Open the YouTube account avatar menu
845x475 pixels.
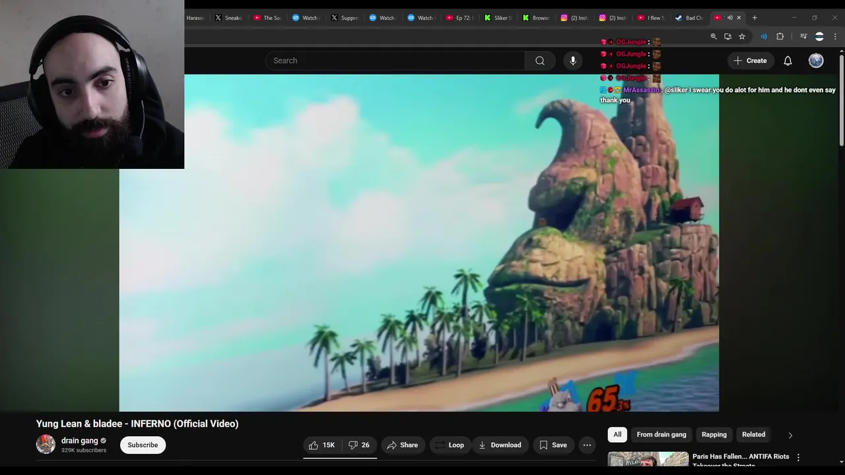click(816, 61)
